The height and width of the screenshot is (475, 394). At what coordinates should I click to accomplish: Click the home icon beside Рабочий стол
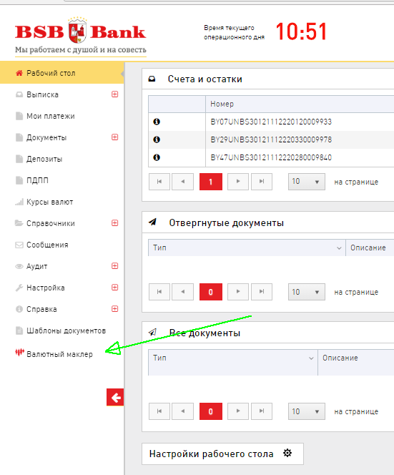(19, 73)
